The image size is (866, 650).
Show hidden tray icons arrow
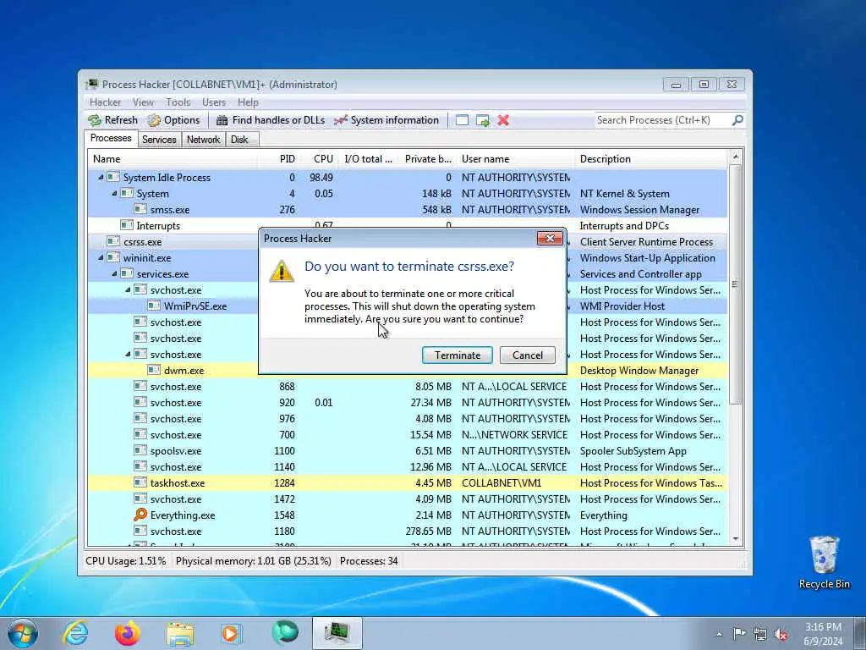pyautogui.click(x=719, y=634)
